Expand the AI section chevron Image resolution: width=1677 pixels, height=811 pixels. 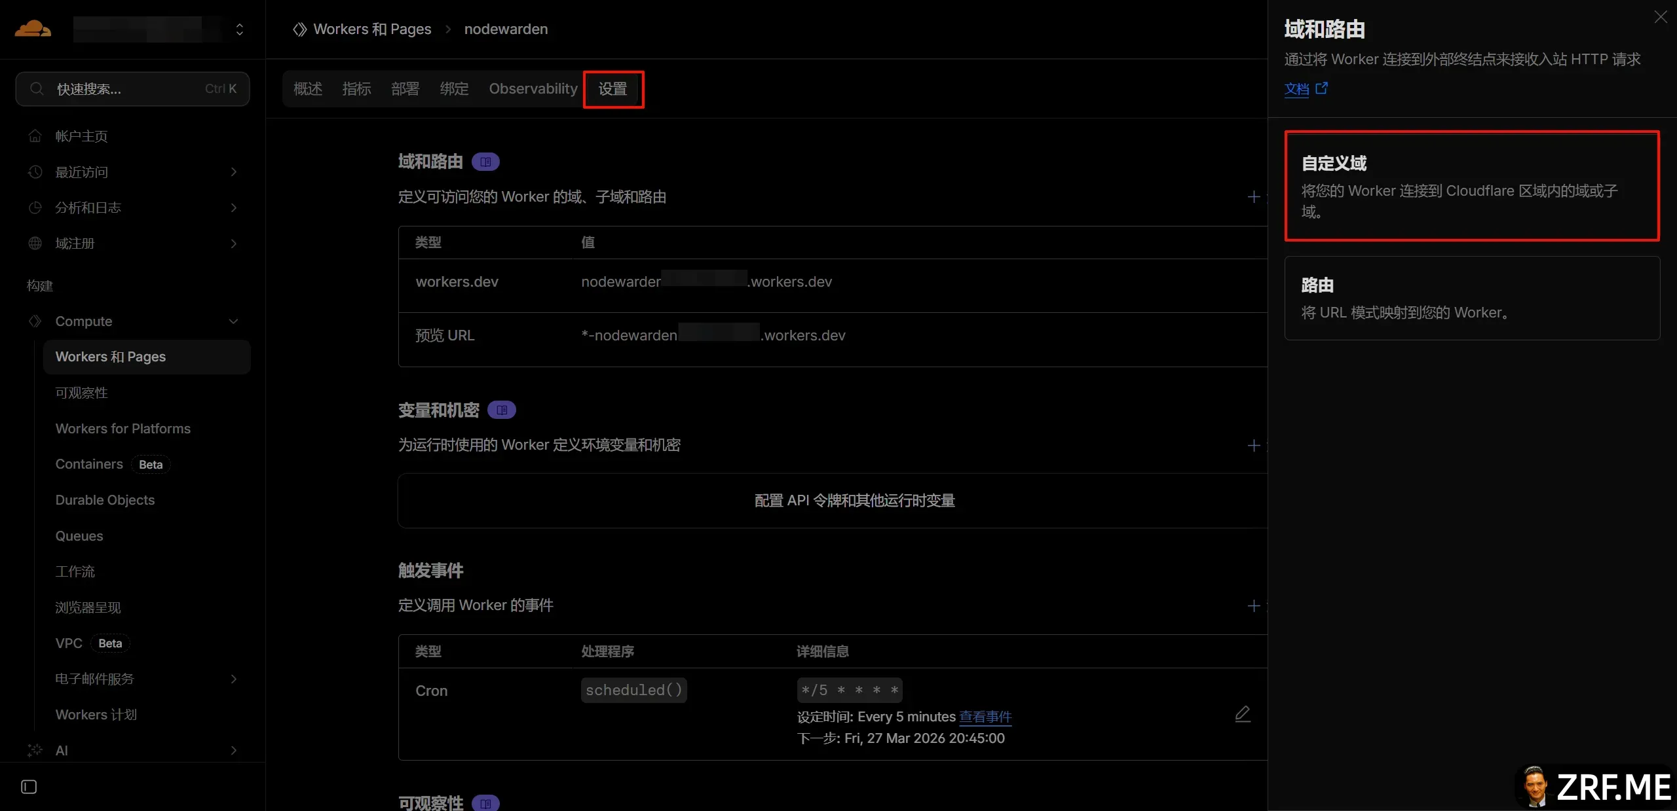click(x=234, y=750)
